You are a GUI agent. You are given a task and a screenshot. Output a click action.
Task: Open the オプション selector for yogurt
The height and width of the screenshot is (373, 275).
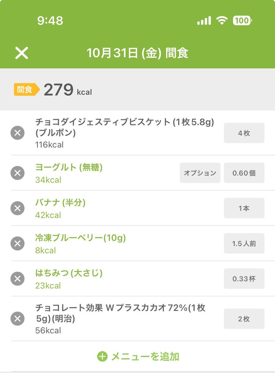point(200,173)
